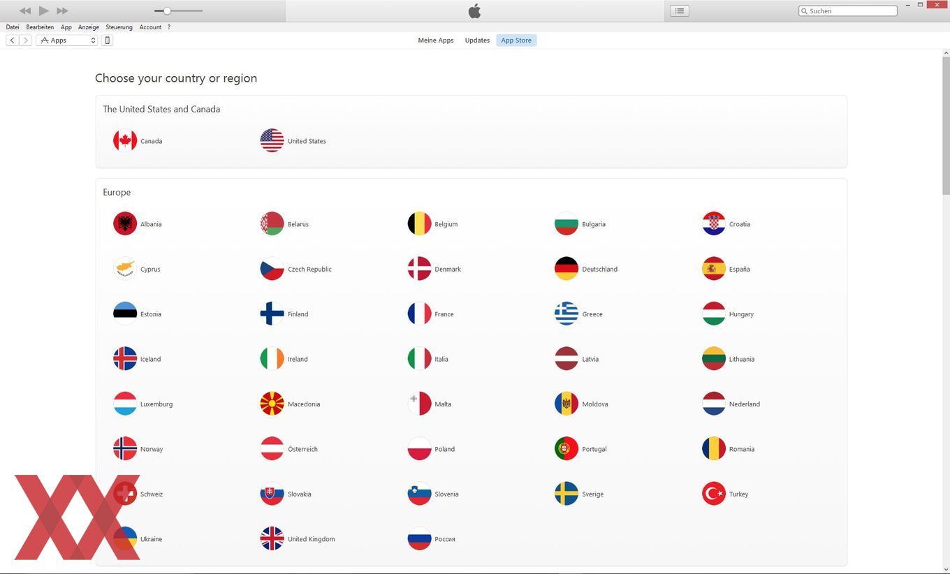Click the play button
This screenshot has width=950, height=574.
pos(43,10)
